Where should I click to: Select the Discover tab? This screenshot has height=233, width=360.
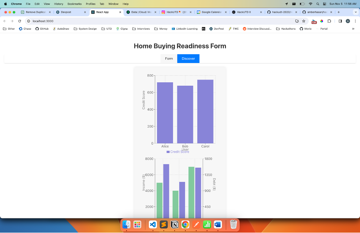188,58
